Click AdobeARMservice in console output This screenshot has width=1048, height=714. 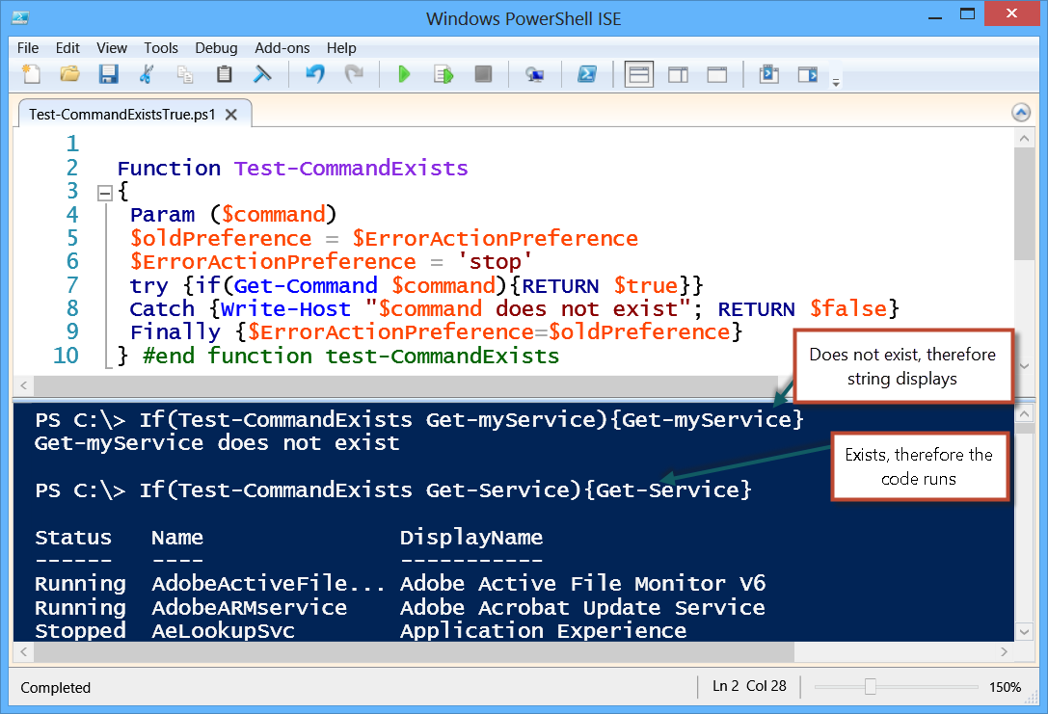point(250,607)
